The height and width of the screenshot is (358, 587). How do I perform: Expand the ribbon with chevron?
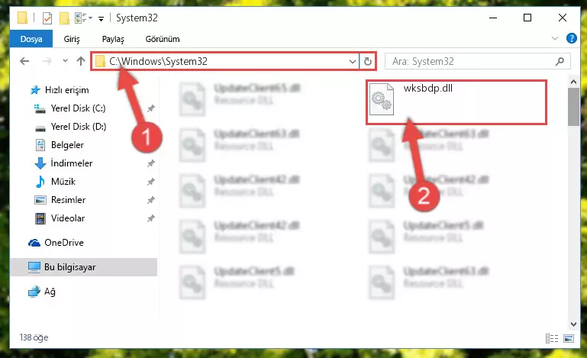555,38
